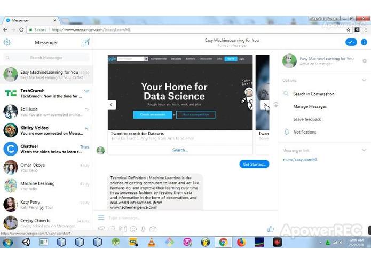Open VLC media player from taskbar

[x=152, y=242]
